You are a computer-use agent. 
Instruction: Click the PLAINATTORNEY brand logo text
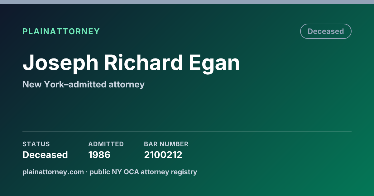(x=61, y=31)
